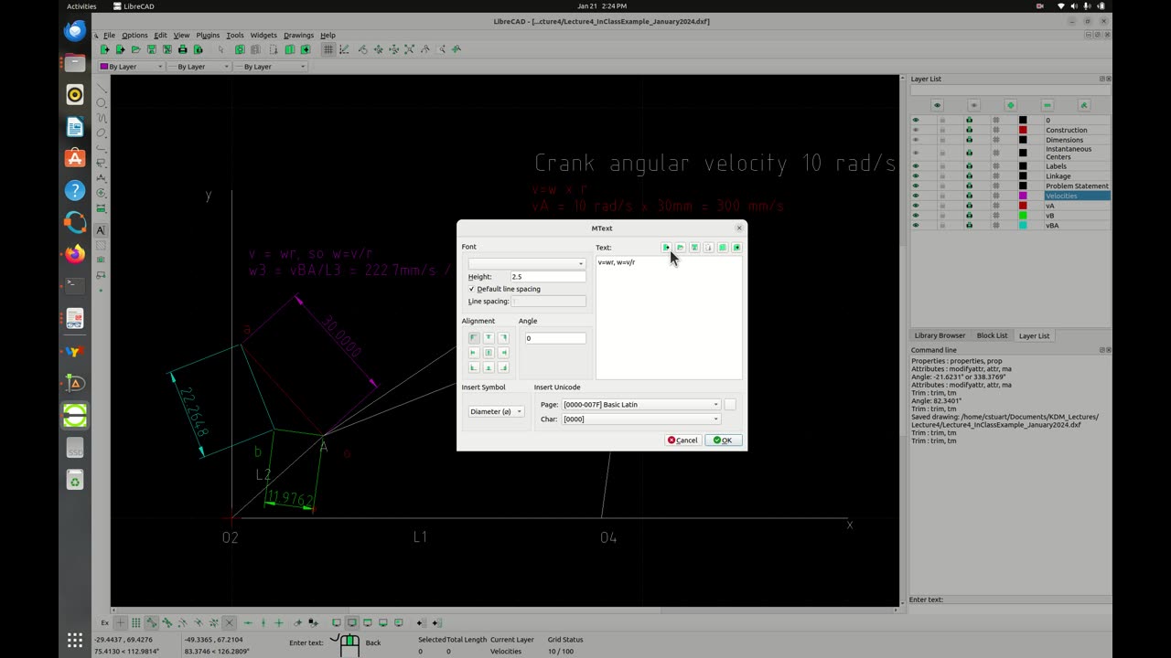Toggle the grid display toolbar icon

click(x=328, y=49)
